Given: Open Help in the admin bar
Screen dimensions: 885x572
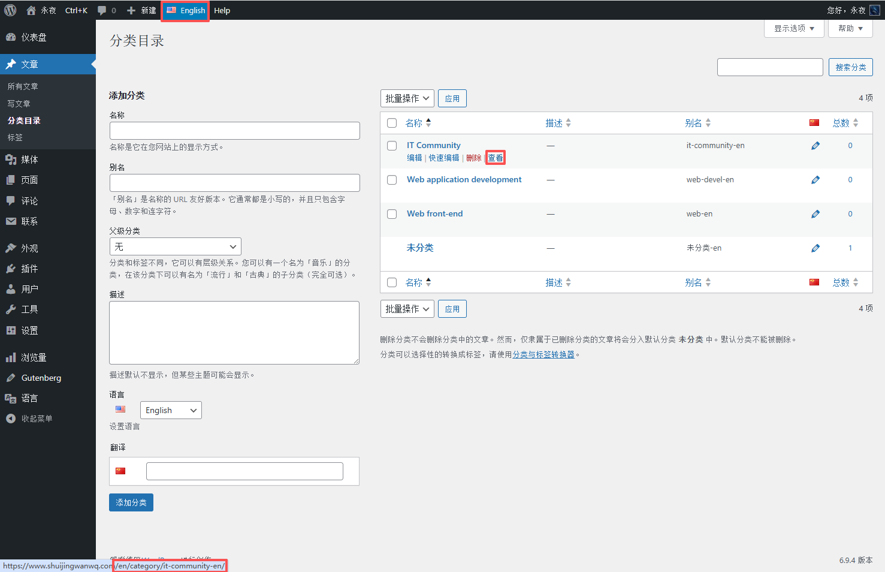Looking at the screenshot, I should pos(222,10).
